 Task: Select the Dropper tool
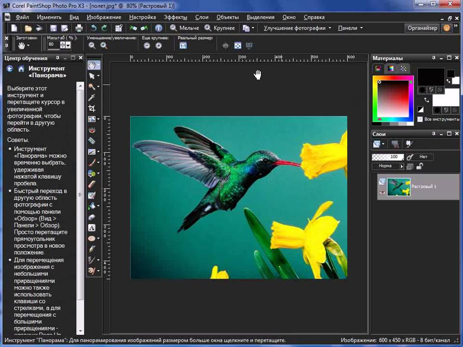tap(92, 97)
